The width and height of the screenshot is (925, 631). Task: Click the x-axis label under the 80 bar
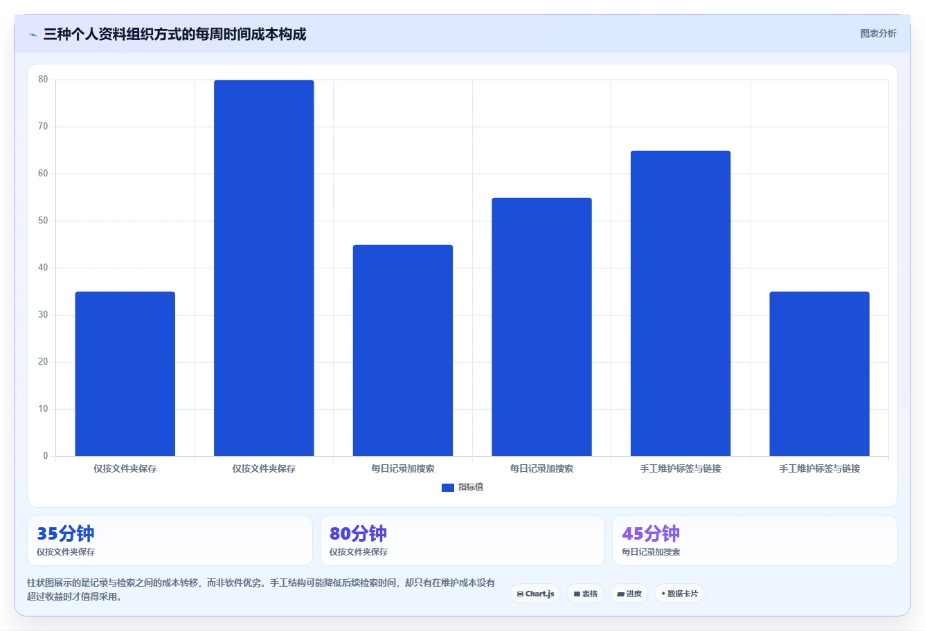pos(264,469)
